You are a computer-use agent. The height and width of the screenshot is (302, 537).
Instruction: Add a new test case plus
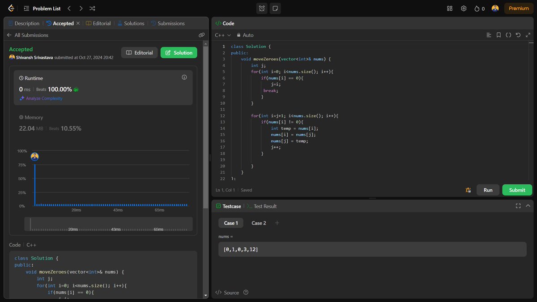click(x=277, y=223)
